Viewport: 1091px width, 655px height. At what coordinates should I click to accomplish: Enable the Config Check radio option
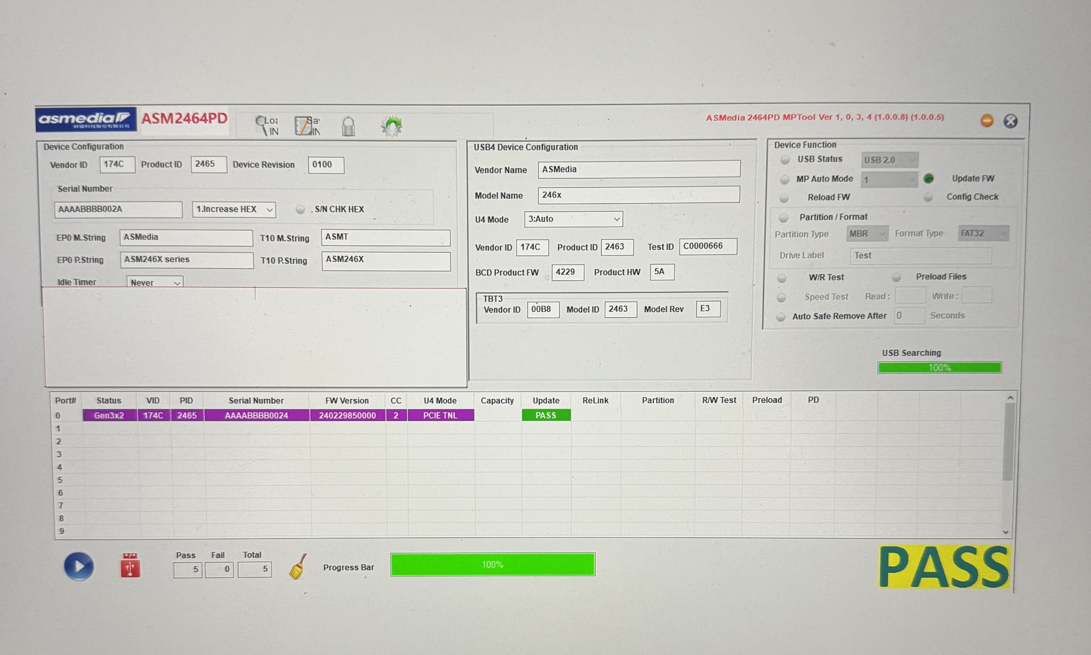[928, 197]
